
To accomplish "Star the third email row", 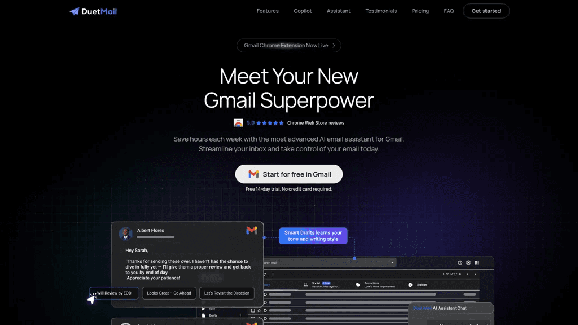I will pyautogui.click(x=259, y=310).
